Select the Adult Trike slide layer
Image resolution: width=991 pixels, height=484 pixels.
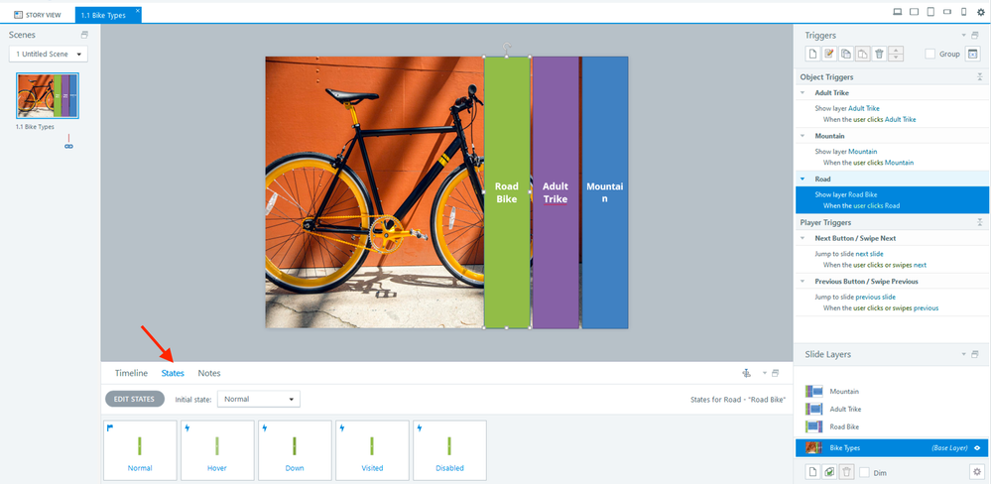[x=892, y=410]
